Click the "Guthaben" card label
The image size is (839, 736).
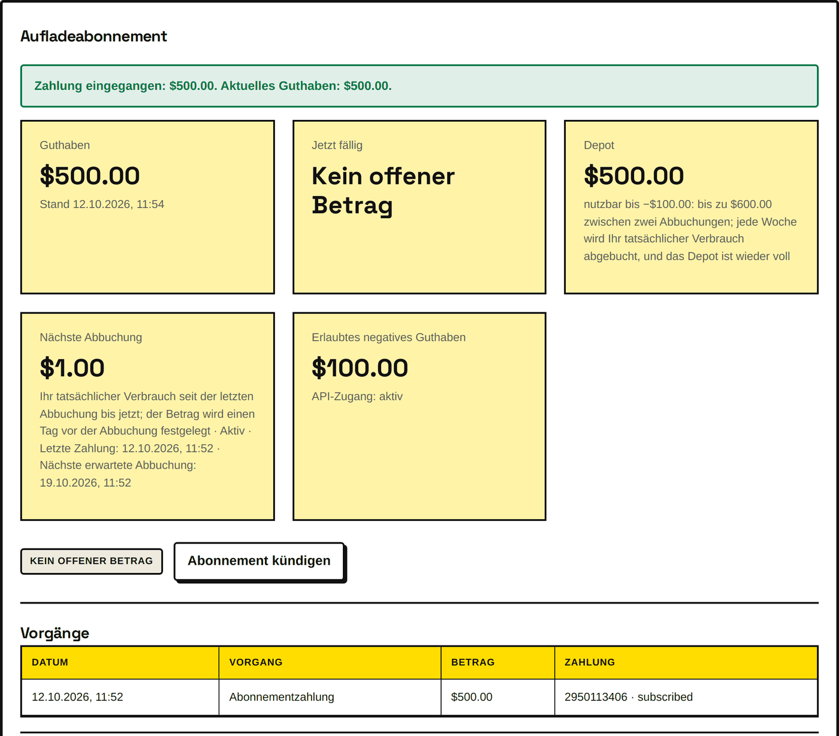(x=65, y=145)
